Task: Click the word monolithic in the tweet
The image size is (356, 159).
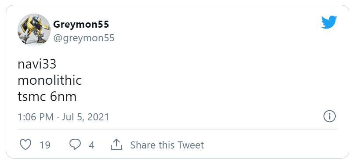Action: pyautogui.click(x=50, y=80)
